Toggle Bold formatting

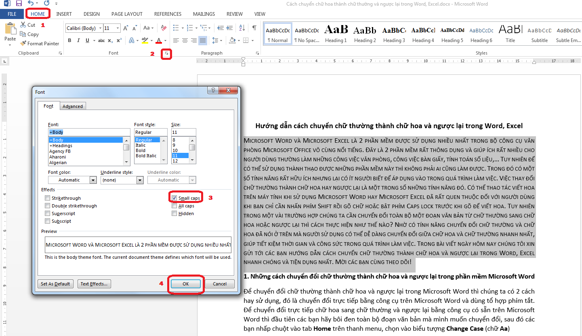click(x=69, y=41)
